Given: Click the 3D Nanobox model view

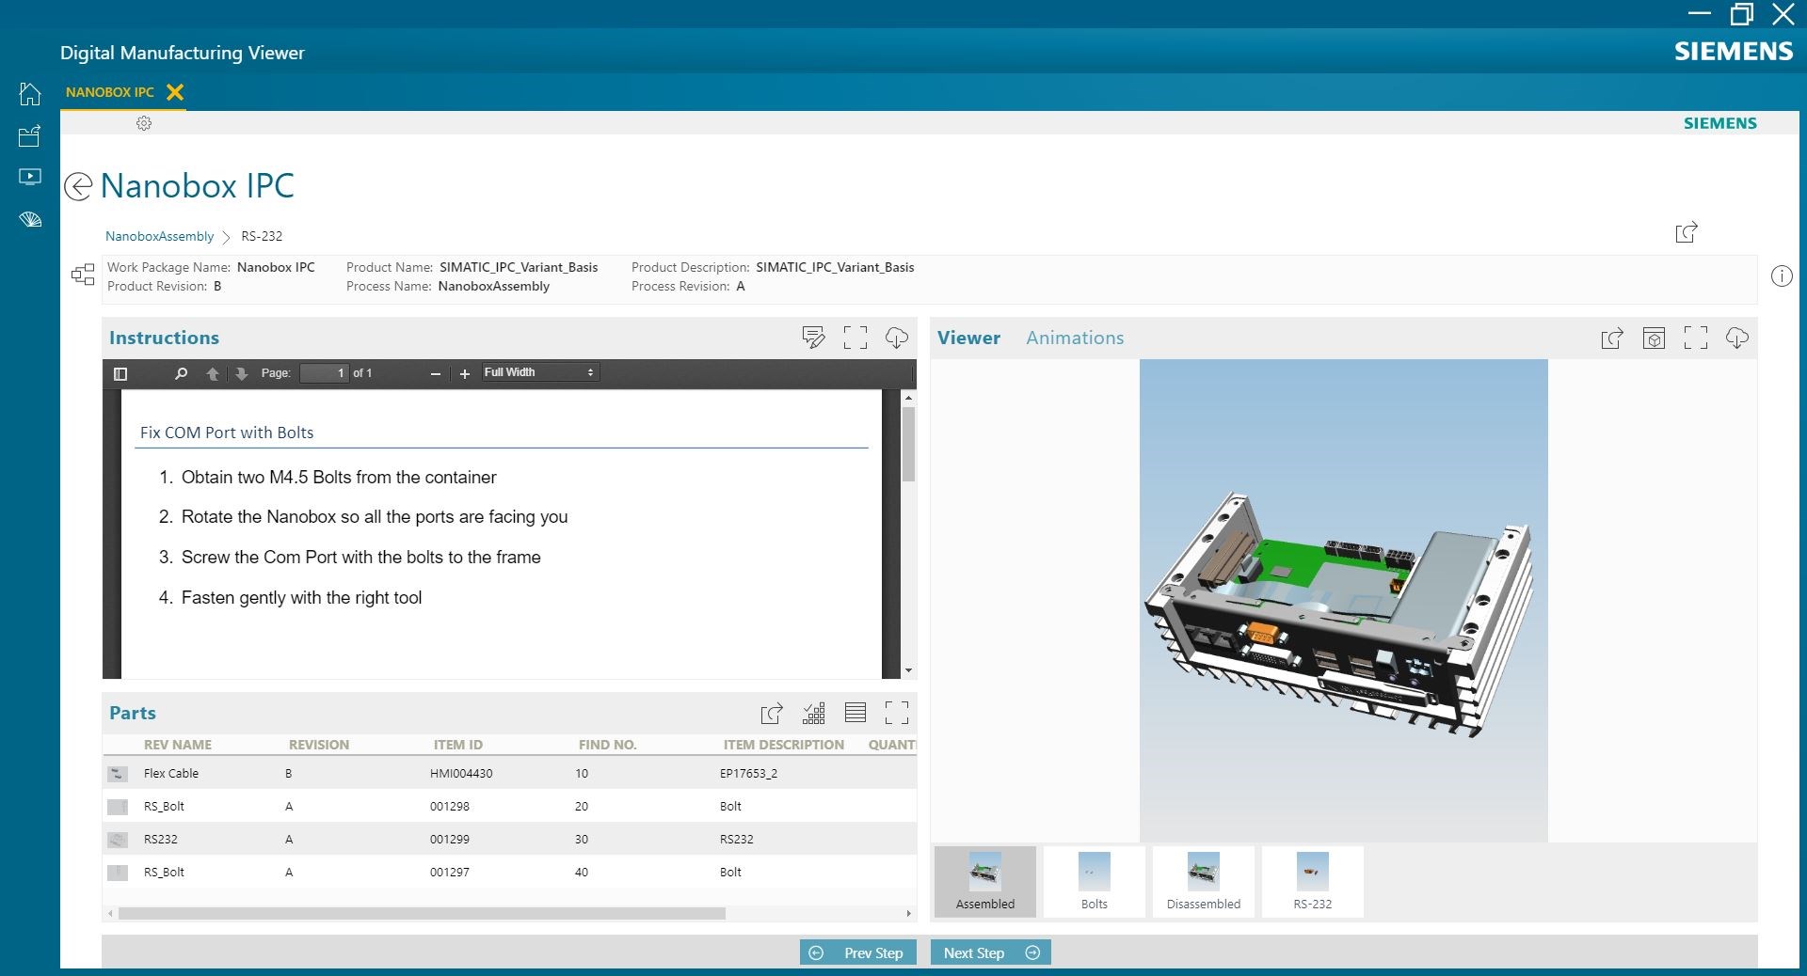Looking at the screenshot, I should [x=1343, y=600].
